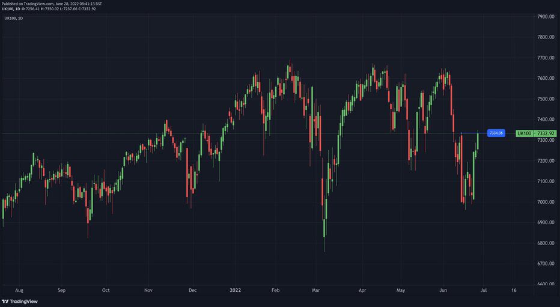Click the May label on time axis
This screenshot has height=307, width=560.
[x=401, y=291]
